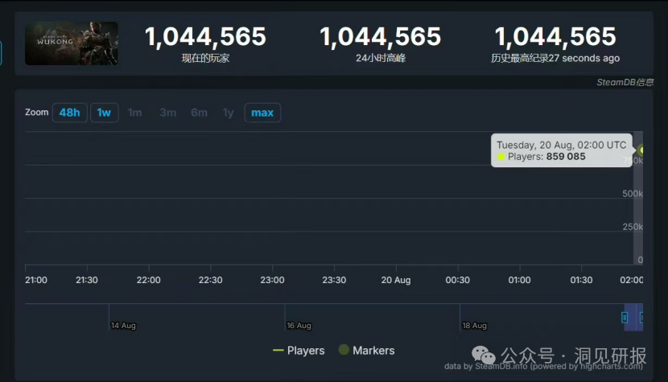Click the 14 Aug navigator label
Image resolution: width=668 pixels, height=382 pixels.
pos(123,326)
